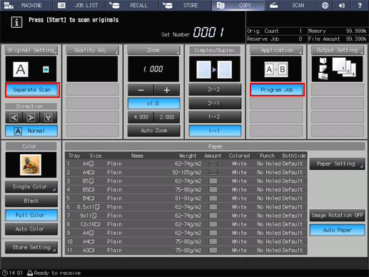Select the upside-down original direction icon
The height and width of the screenshot is (277, 369).
tap(49, 117)
